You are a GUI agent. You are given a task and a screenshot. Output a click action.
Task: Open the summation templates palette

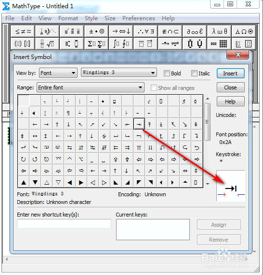tap(96, 43)
